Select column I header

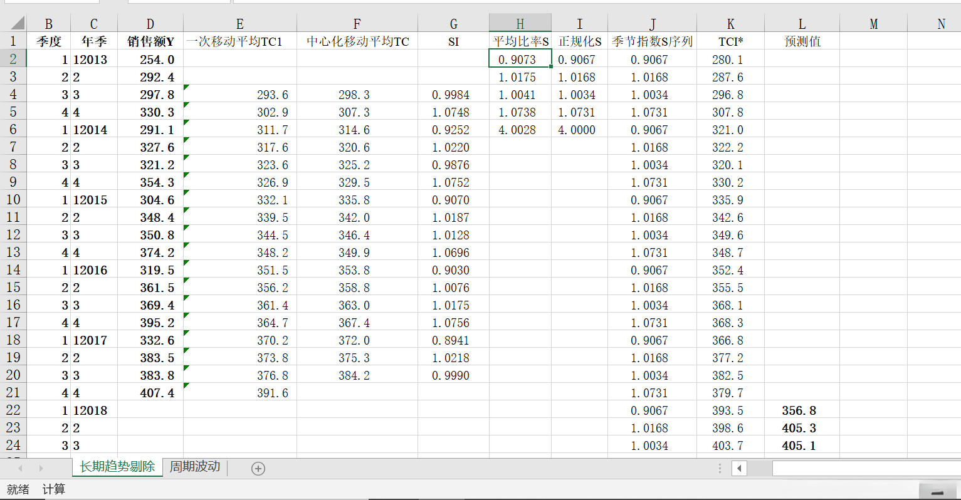click(x=580, y=24)
